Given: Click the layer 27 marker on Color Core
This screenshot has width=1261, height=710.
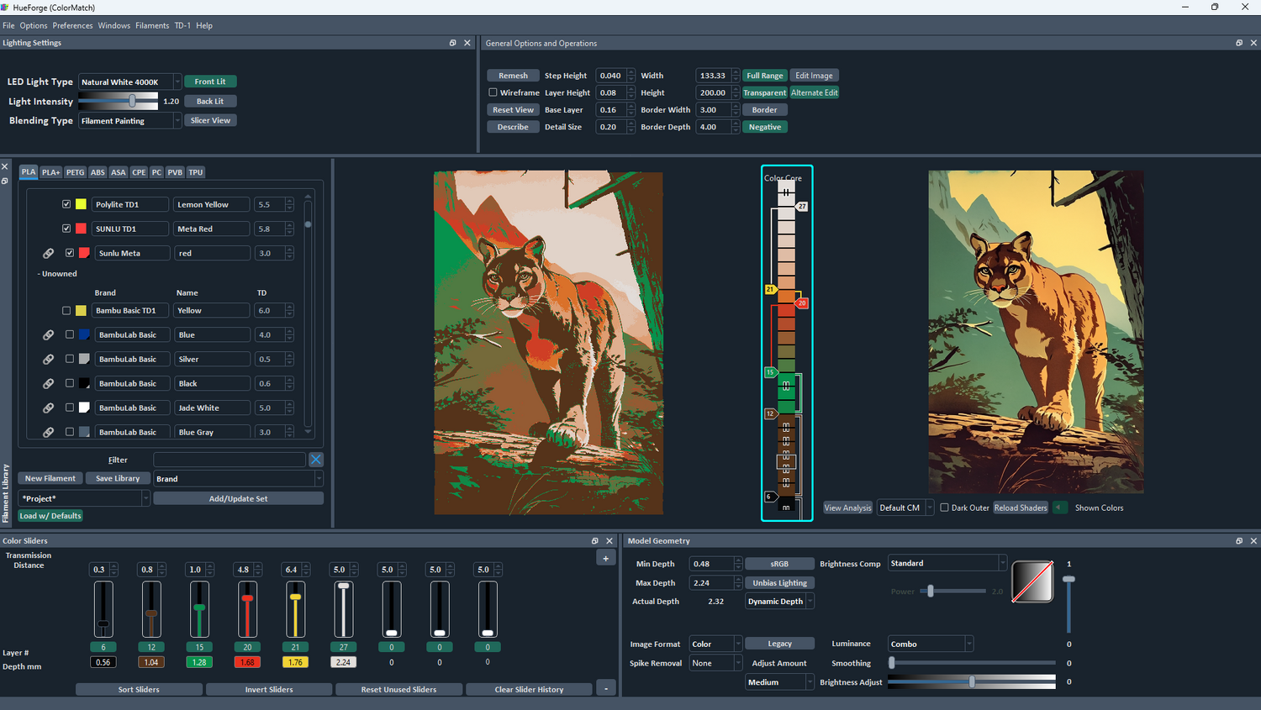Looking at the screenshot, I should (802, 207).
